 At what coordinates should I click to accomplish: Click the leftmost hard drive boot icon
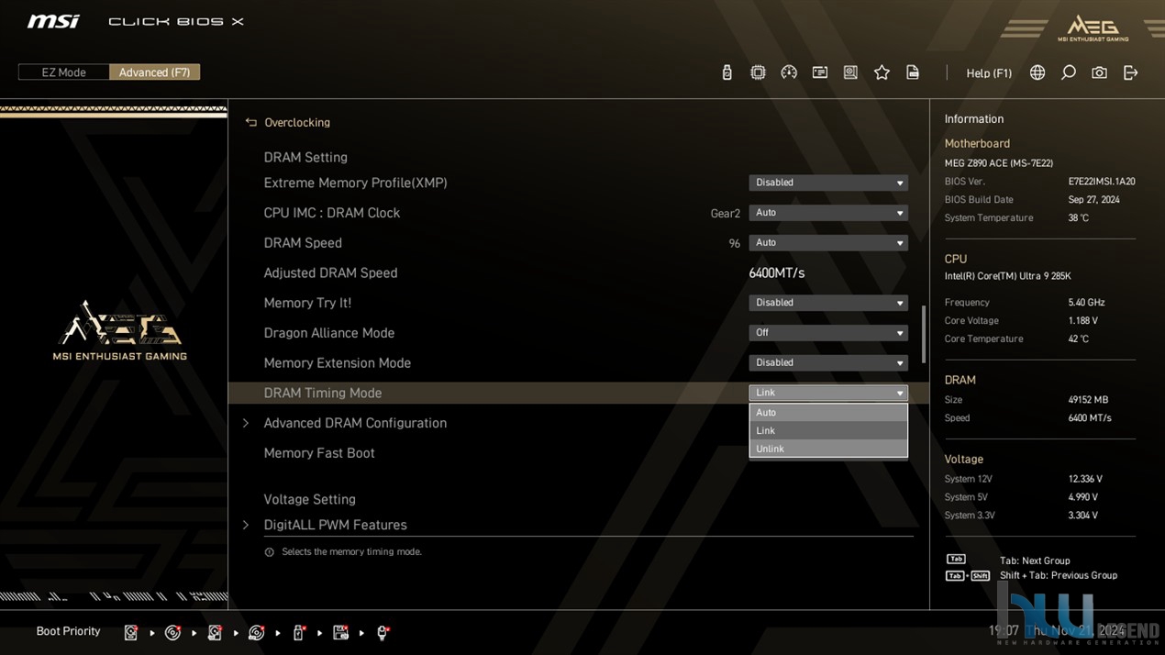click(131, 632)
